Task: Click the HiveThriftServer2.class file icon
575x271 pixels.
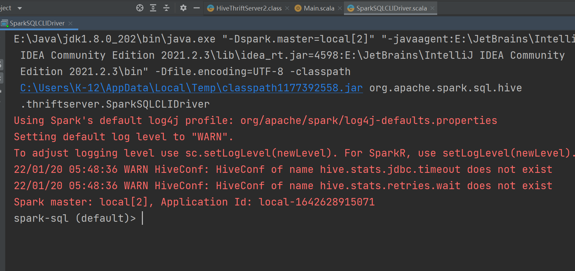Action: point(211,8)
